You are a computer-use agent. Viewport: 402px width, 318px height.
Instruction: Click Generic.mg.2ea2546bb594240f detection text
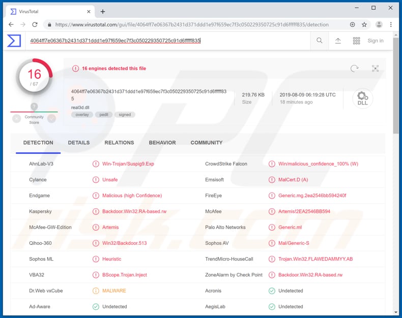[x=312, y=196]
